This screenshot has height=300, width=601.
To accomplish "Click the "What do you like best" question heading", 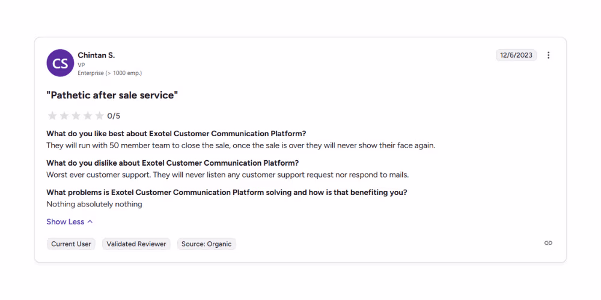I will point(176,134).
